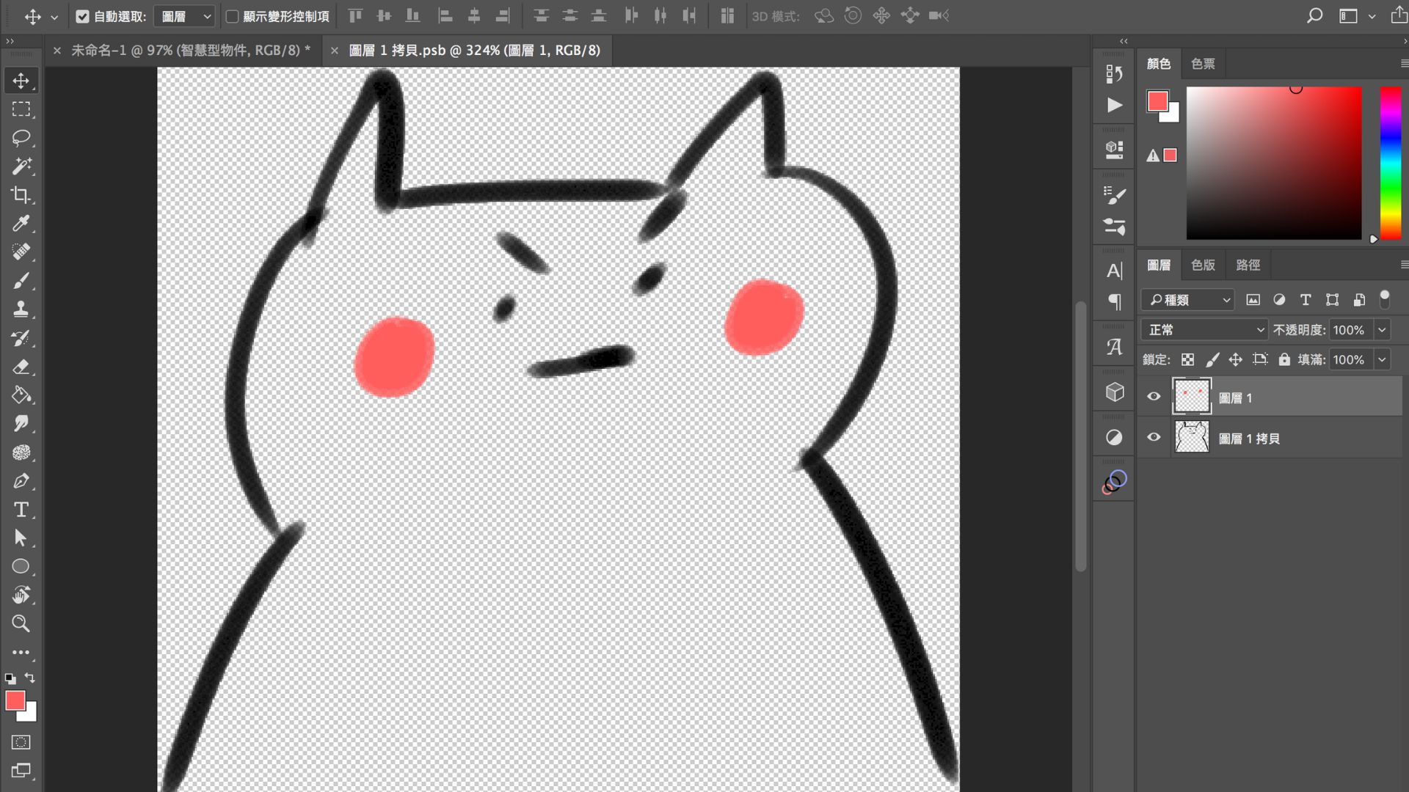Toggle lock image pixels brush icon

[x=1212, y=359]
